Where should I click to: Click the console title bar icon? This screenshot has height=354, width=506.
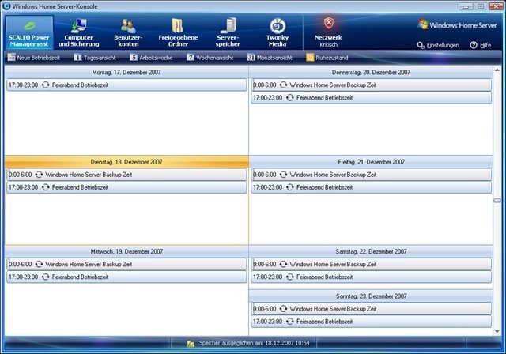pos(6,6)
